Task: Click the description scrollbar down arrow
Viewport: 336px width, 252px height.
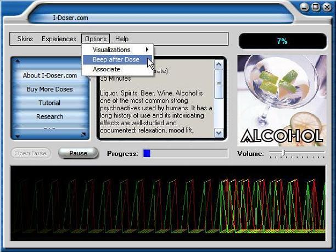Action: pos(219,133)
